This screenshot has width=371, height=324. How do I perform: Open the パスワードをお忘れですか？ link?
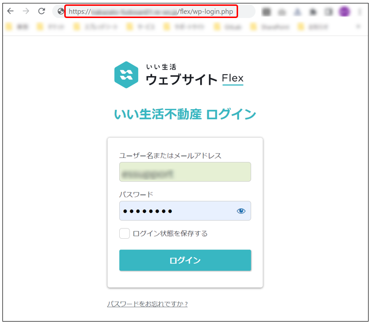[x=148, y=304]
